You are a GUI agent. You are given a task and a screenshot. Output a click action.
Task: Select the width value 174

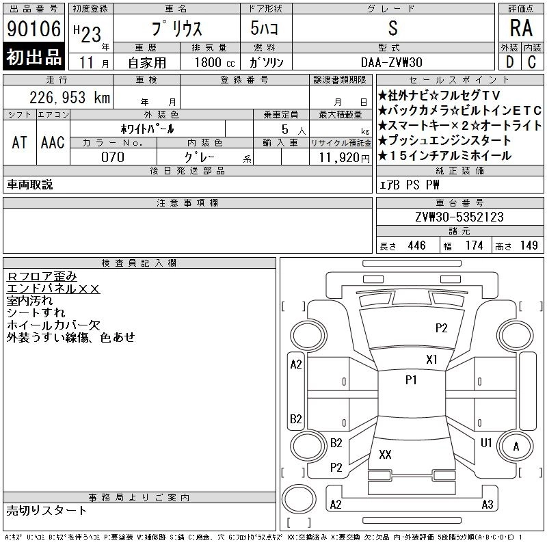point(474,245)
